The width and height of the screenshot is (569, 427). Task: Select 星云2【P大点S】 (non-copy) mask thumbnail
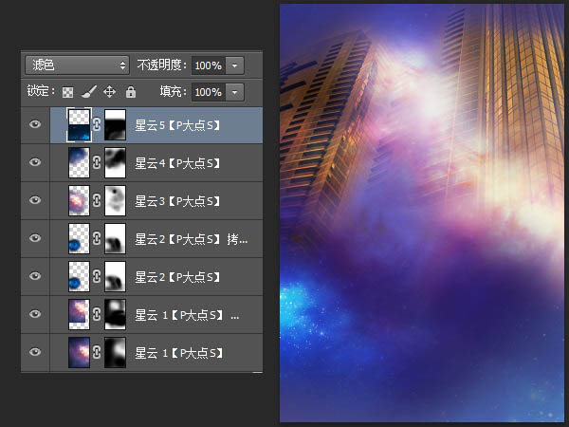pos(115,276)
